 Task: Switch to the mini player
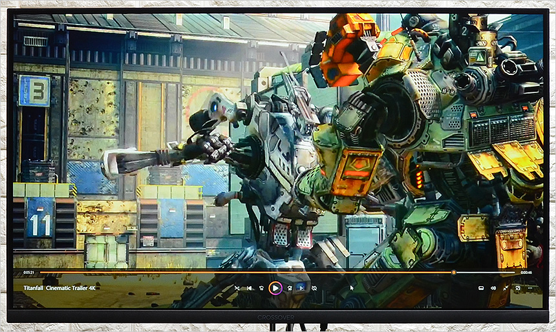tap(518, 288)
